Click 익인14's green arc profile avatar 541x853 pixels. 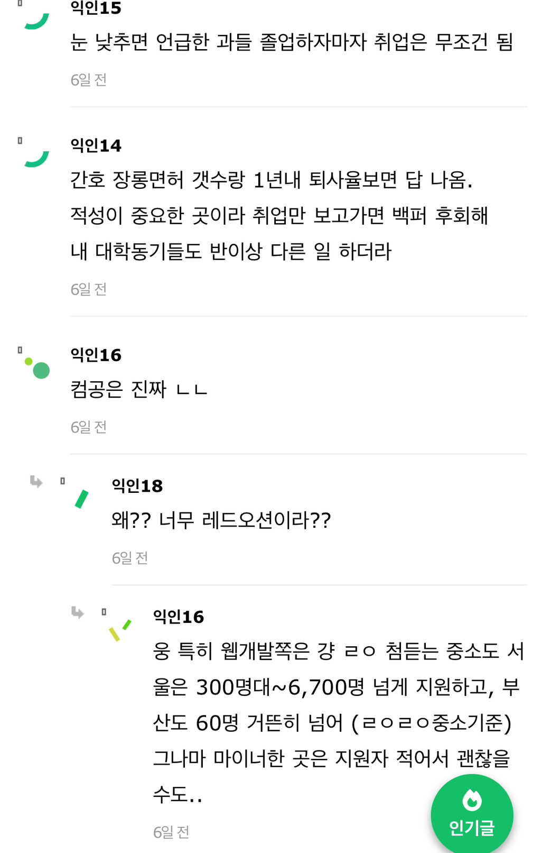(37, 159)
